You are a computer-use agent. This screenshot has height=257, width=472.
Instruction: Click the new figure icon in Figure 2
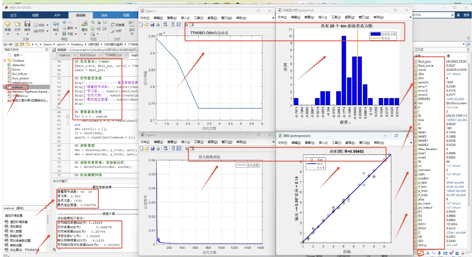click(x=141, y=25)
